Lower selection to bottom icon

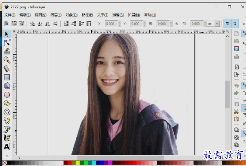pyautogui.click(x=66, y=24)
